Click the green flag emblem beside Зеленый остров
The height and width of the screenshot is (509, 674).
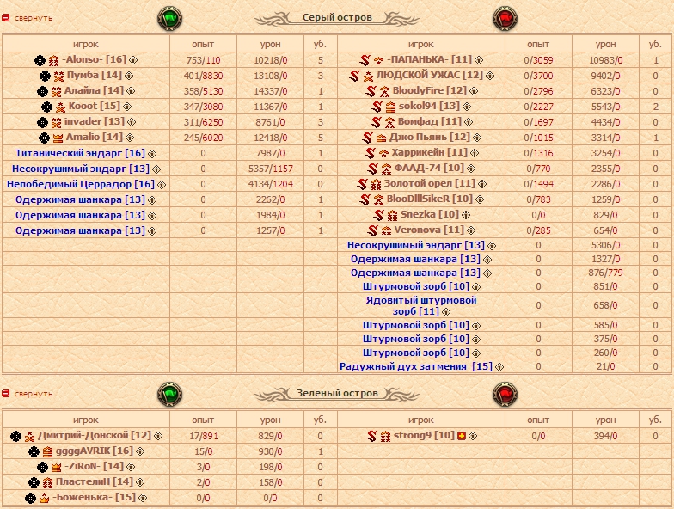pos(170,394)
